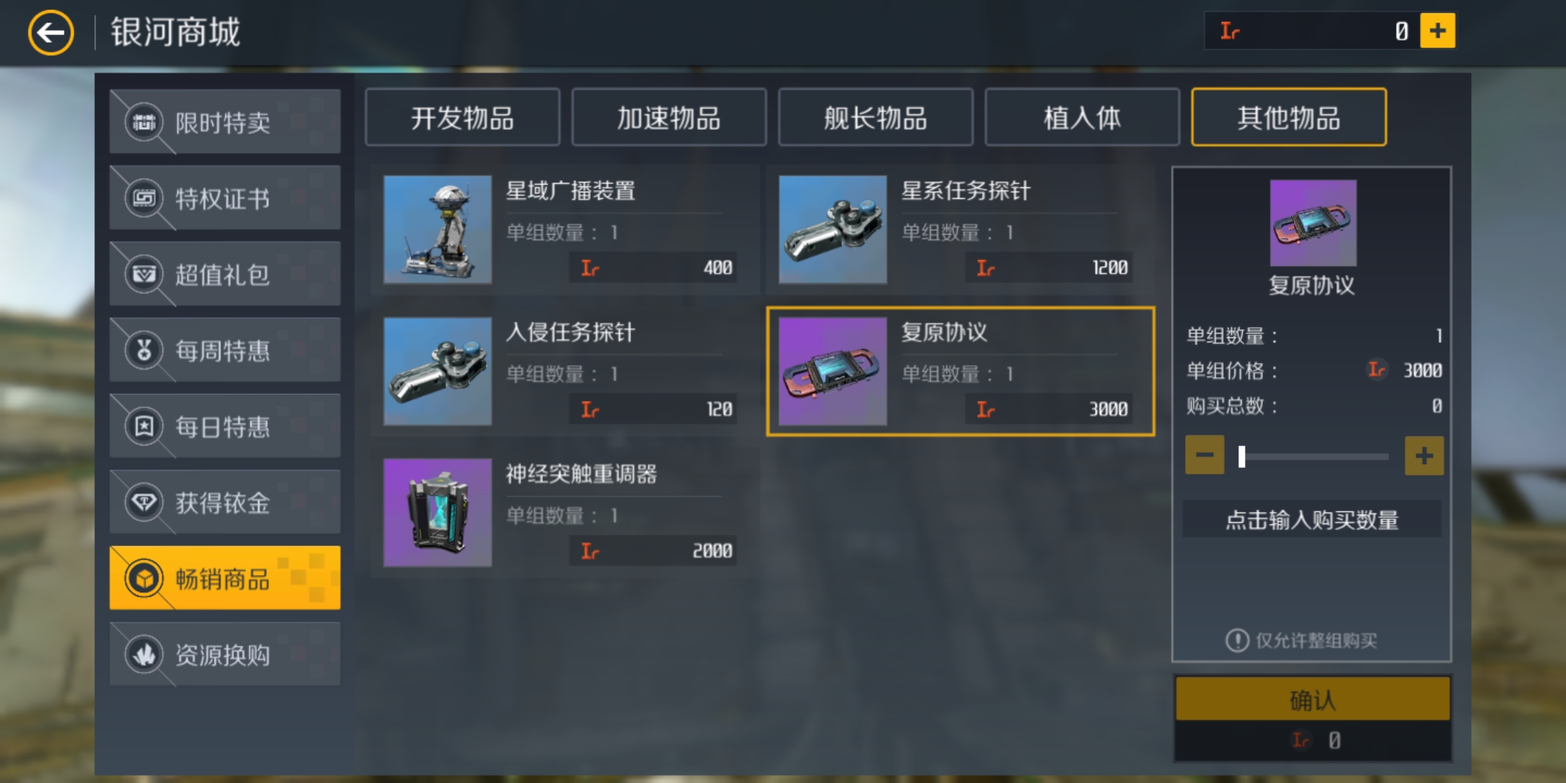Add iridium with the yellow plus icon
The width and height of the screenshot is (1566, 783).
pos(1437,30)
